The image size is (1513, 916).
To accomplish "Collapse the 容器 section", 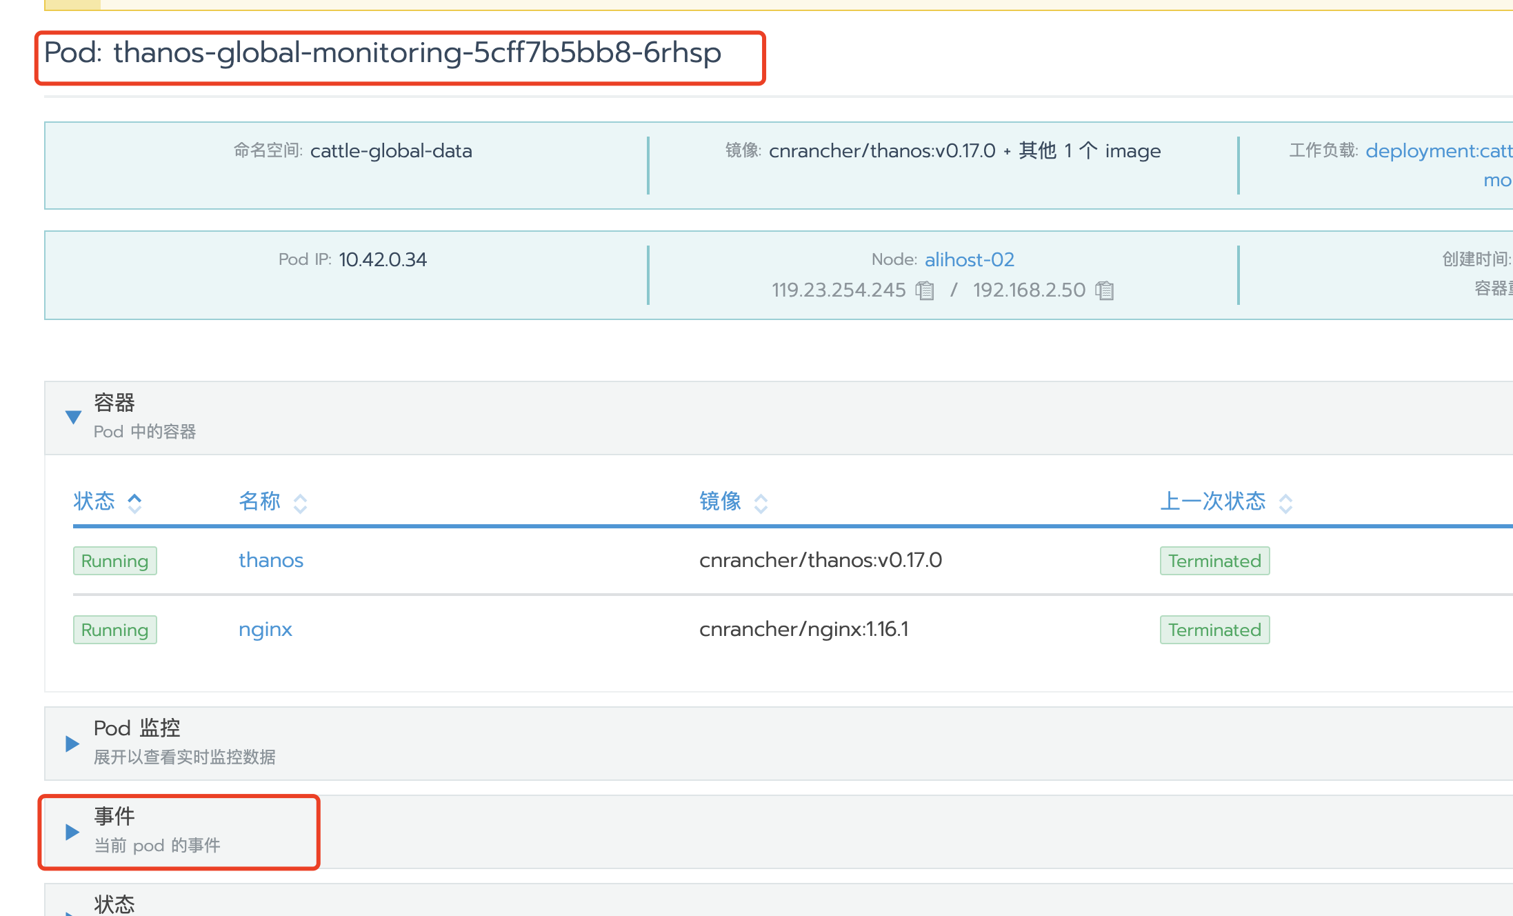I will click(x=73, y=417).
